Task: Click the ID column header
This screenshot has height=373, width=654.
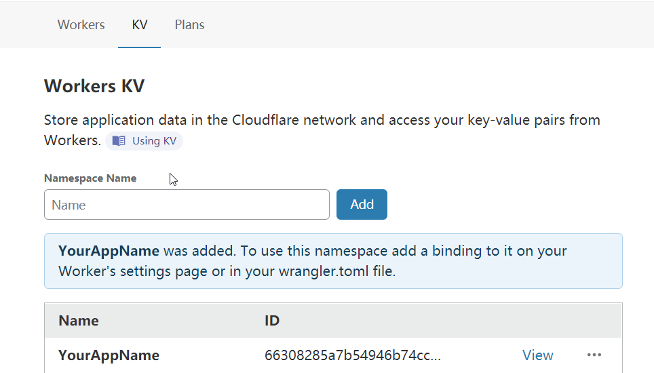Action: click(272, 321)
